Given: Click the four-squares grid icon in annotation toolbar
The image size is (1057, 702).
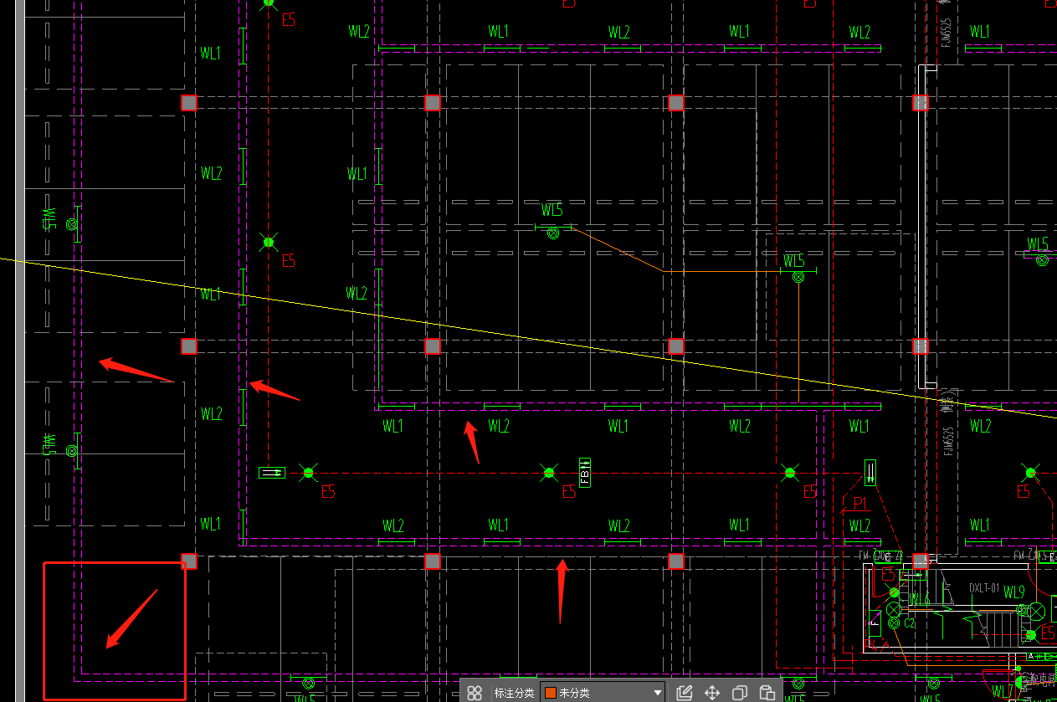Looking at the screenshot, I should (x=475, y=693).
